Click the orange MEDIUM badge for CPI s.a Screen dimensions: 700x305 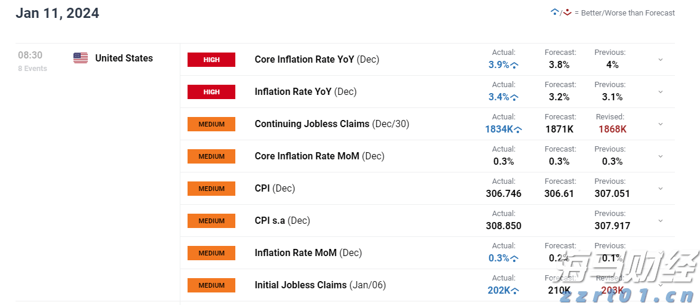point(211,221)
